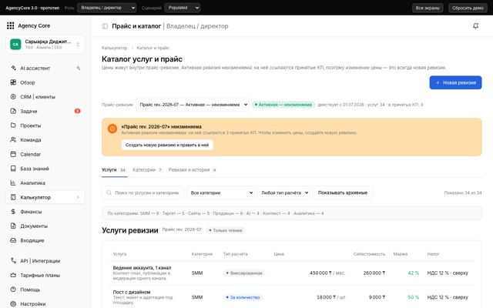The height and width of the screenshot is (308, 493).
Task: Open AI ассистент from the sidebar
Action: pos(45,69)
